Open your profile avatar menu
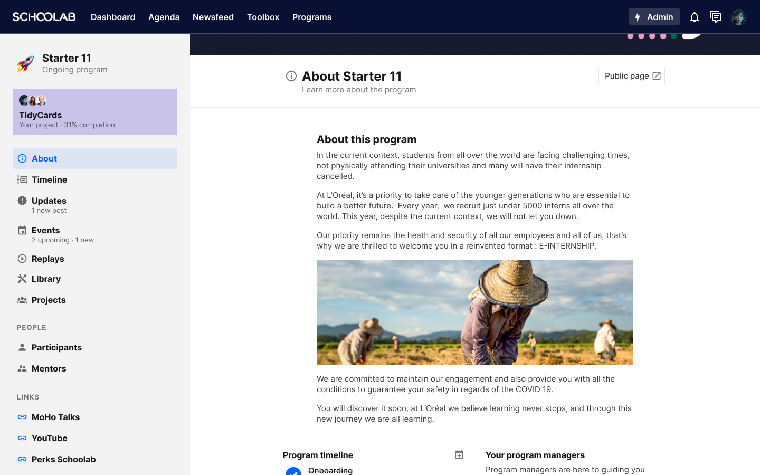The image size is (760, 475). 739,17
